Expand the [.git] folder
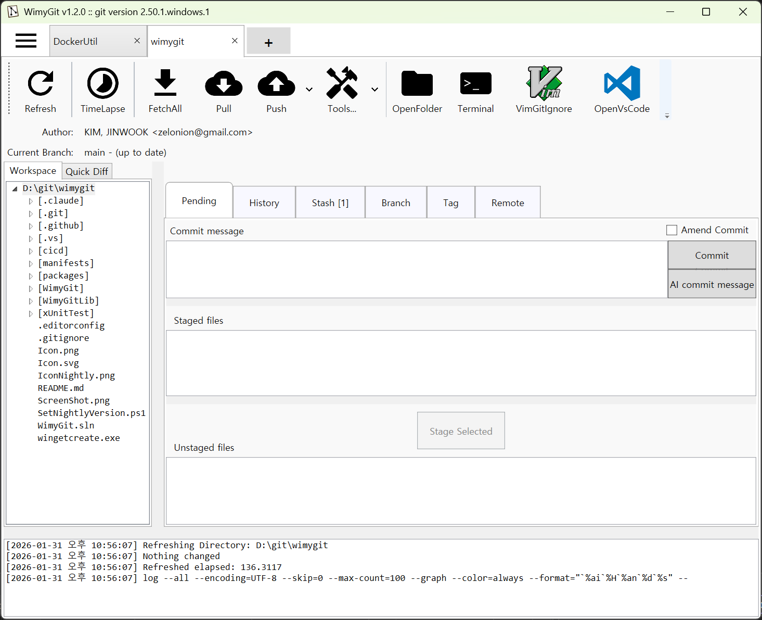The height and width of the screenshot is (620, 762). pyautogui.click(x=31, y=213)
